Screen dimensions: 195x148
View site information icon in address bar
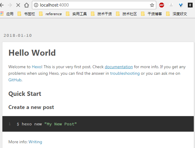tap(36, 5)
